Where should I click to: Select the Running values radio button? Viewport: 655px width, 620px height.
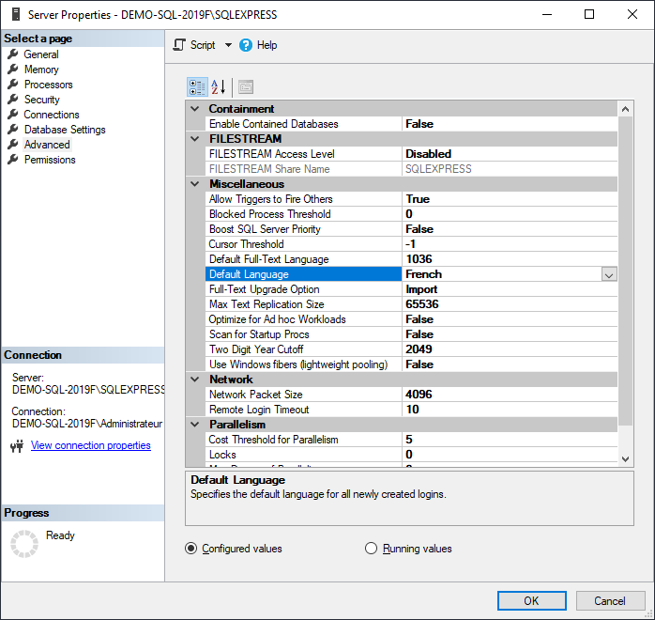pyautogui.click(x=371, y=548)
